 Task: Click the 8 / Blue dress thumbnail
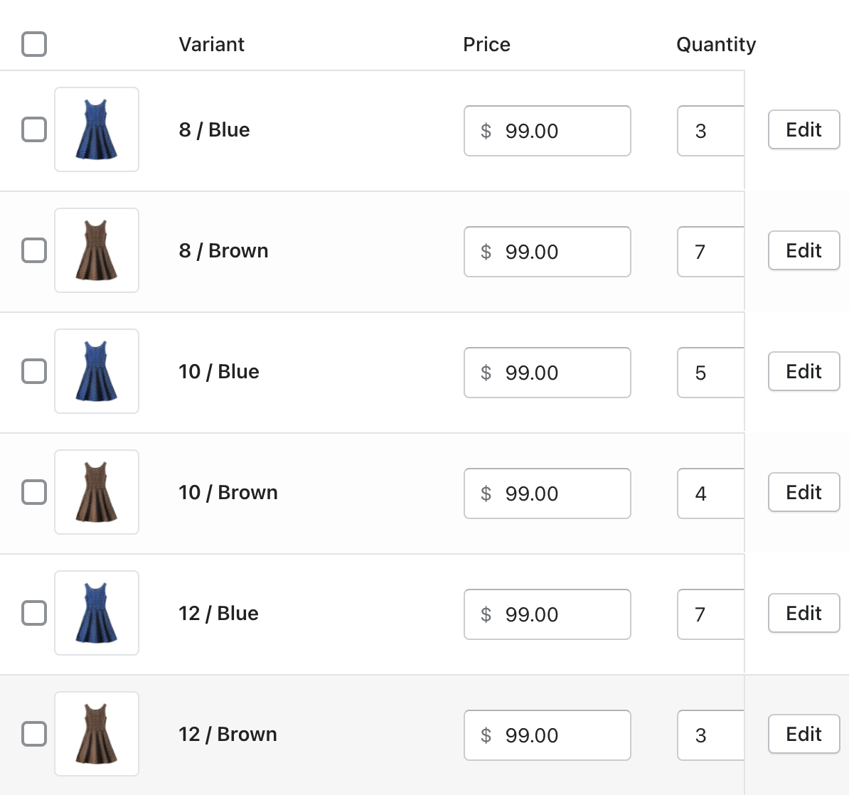97,129
